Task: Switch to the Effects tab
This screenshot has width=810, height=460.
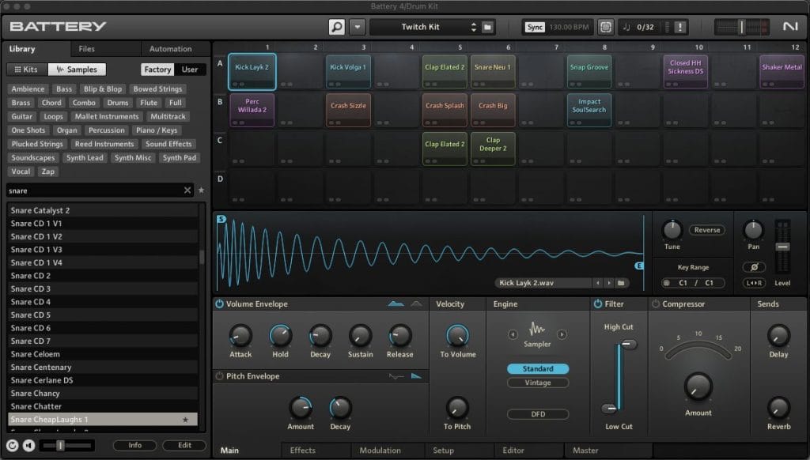Action: [x=302, y=451]
